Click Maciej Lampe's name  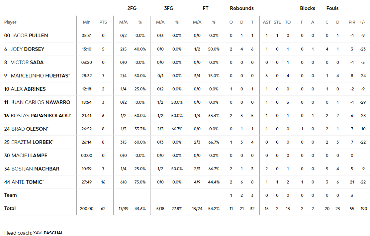coord(29,155)
